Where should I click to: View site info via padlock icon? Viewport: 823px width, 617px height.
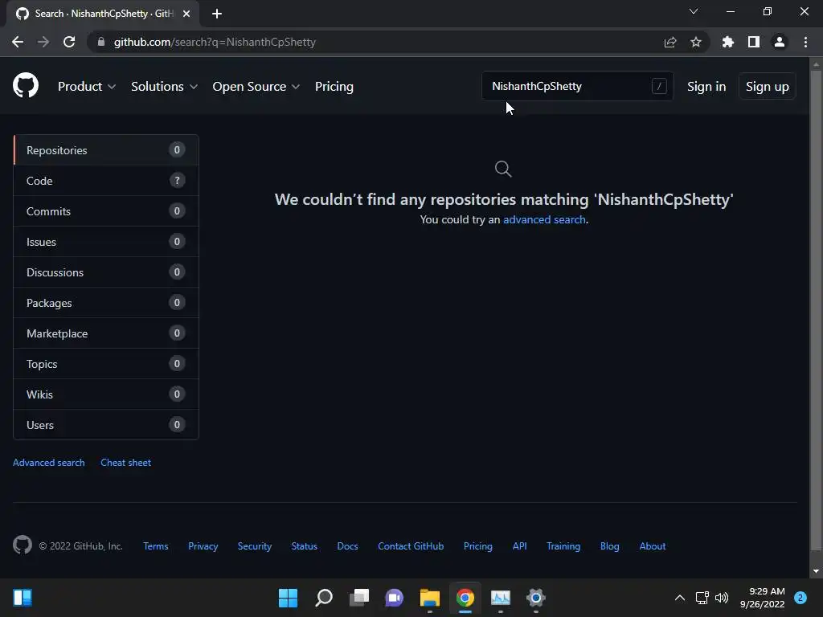click(x=101, y=42)
